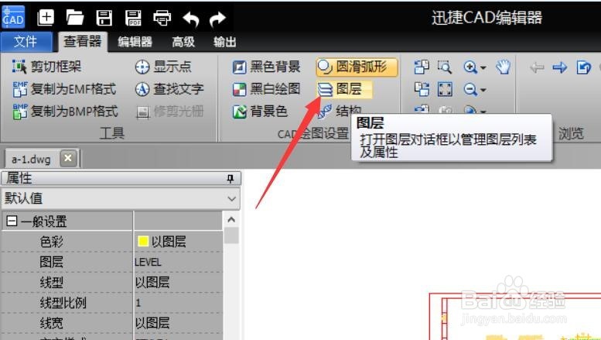Viewport: 601px width, 340px height.
Task: Click the fit to window icon
Action: click(x=445, y=89)
